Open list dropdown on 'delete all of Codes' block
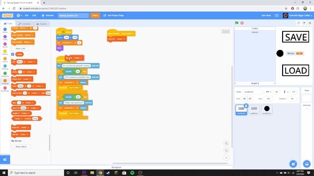Image resolution: width=314 pixels, height=176 pixels. click(x=30, y=79)
